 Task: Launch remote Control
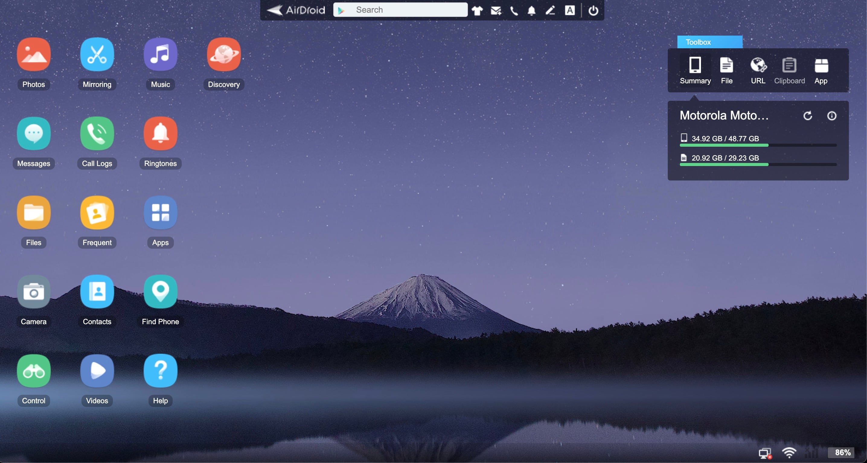point(33,371)
